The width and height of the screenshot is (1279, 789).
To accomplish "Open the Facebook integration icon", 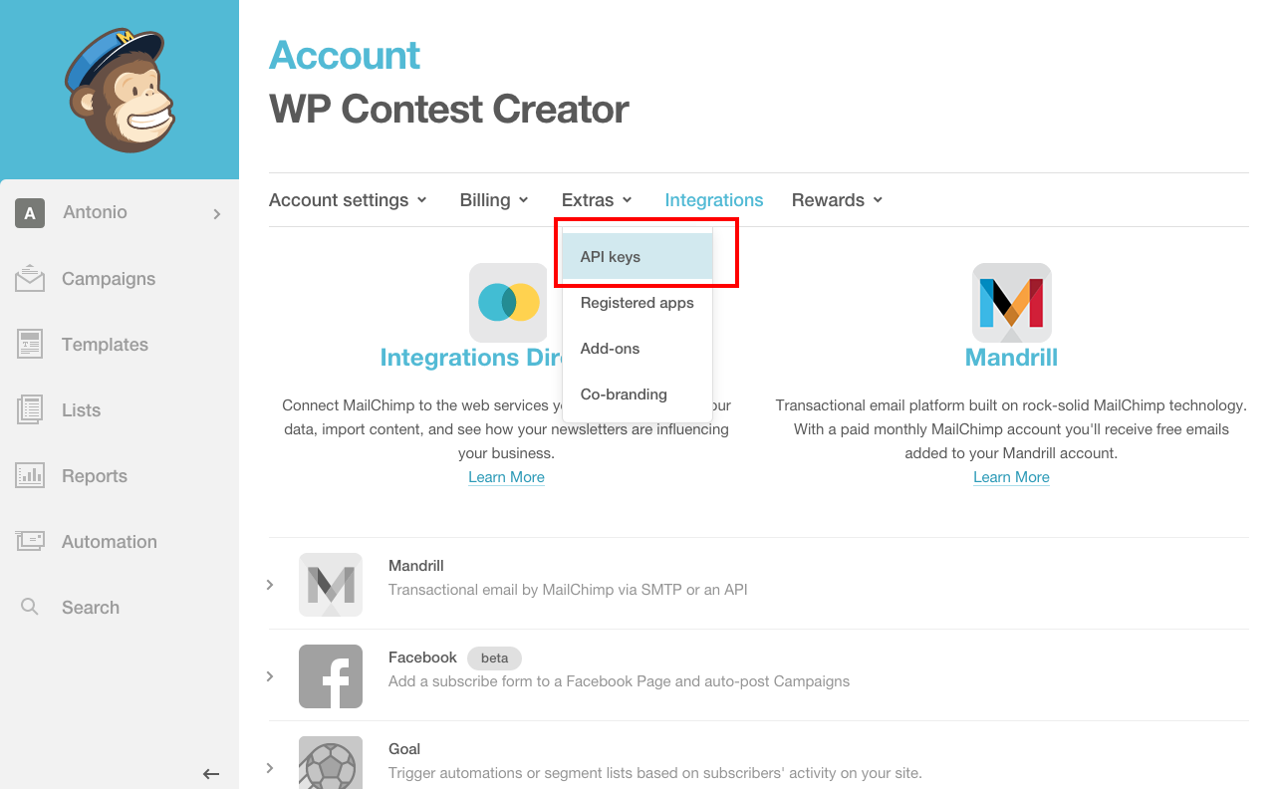I will [x=331, y=676].
